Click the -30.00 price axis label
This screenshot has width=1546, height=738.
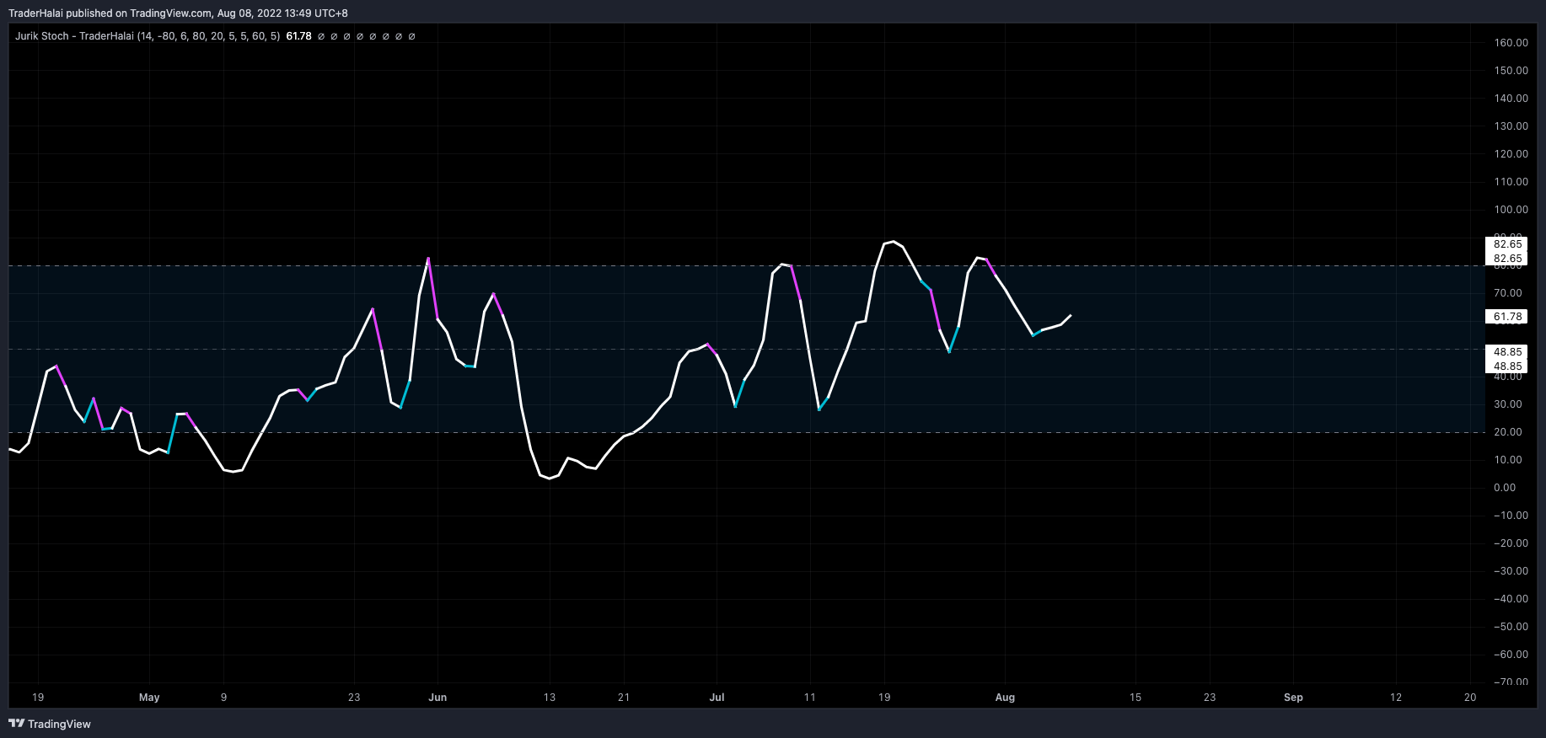click(1509, 571)
